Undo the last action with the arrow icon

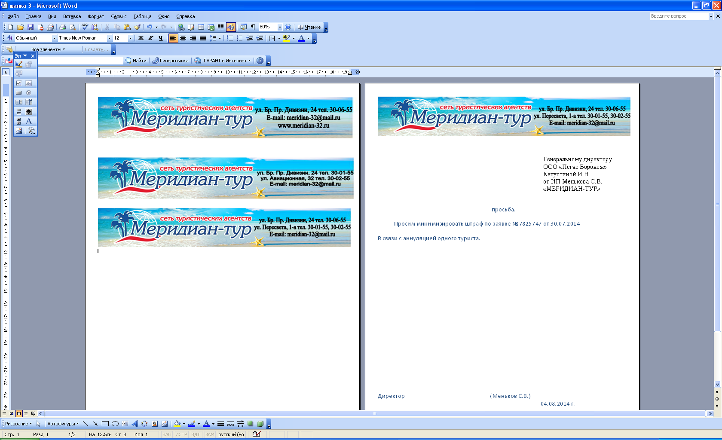(x=149, y=27)
